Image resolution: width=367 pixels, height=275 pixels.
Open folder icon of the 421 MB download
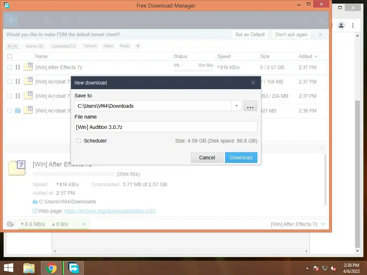click(x=18, y=110)
